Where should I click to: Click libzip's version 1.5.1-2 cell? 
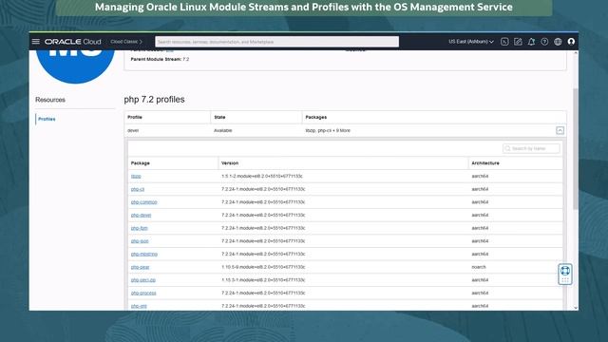pos(262,176)
